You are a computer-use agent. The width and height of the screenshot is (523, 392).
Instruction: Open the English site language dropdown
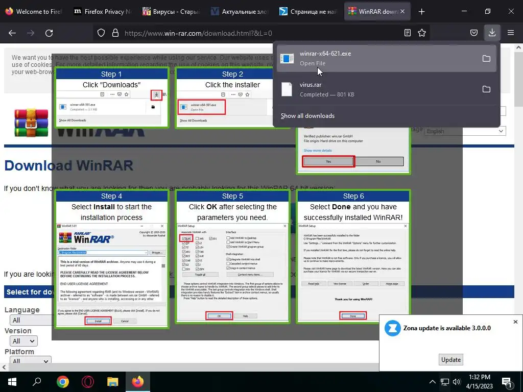(465, 131)
